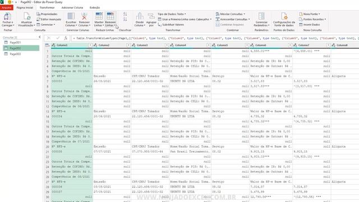Sort descending with the lower sort icon

pyautogui.click(x=125, y=19)
